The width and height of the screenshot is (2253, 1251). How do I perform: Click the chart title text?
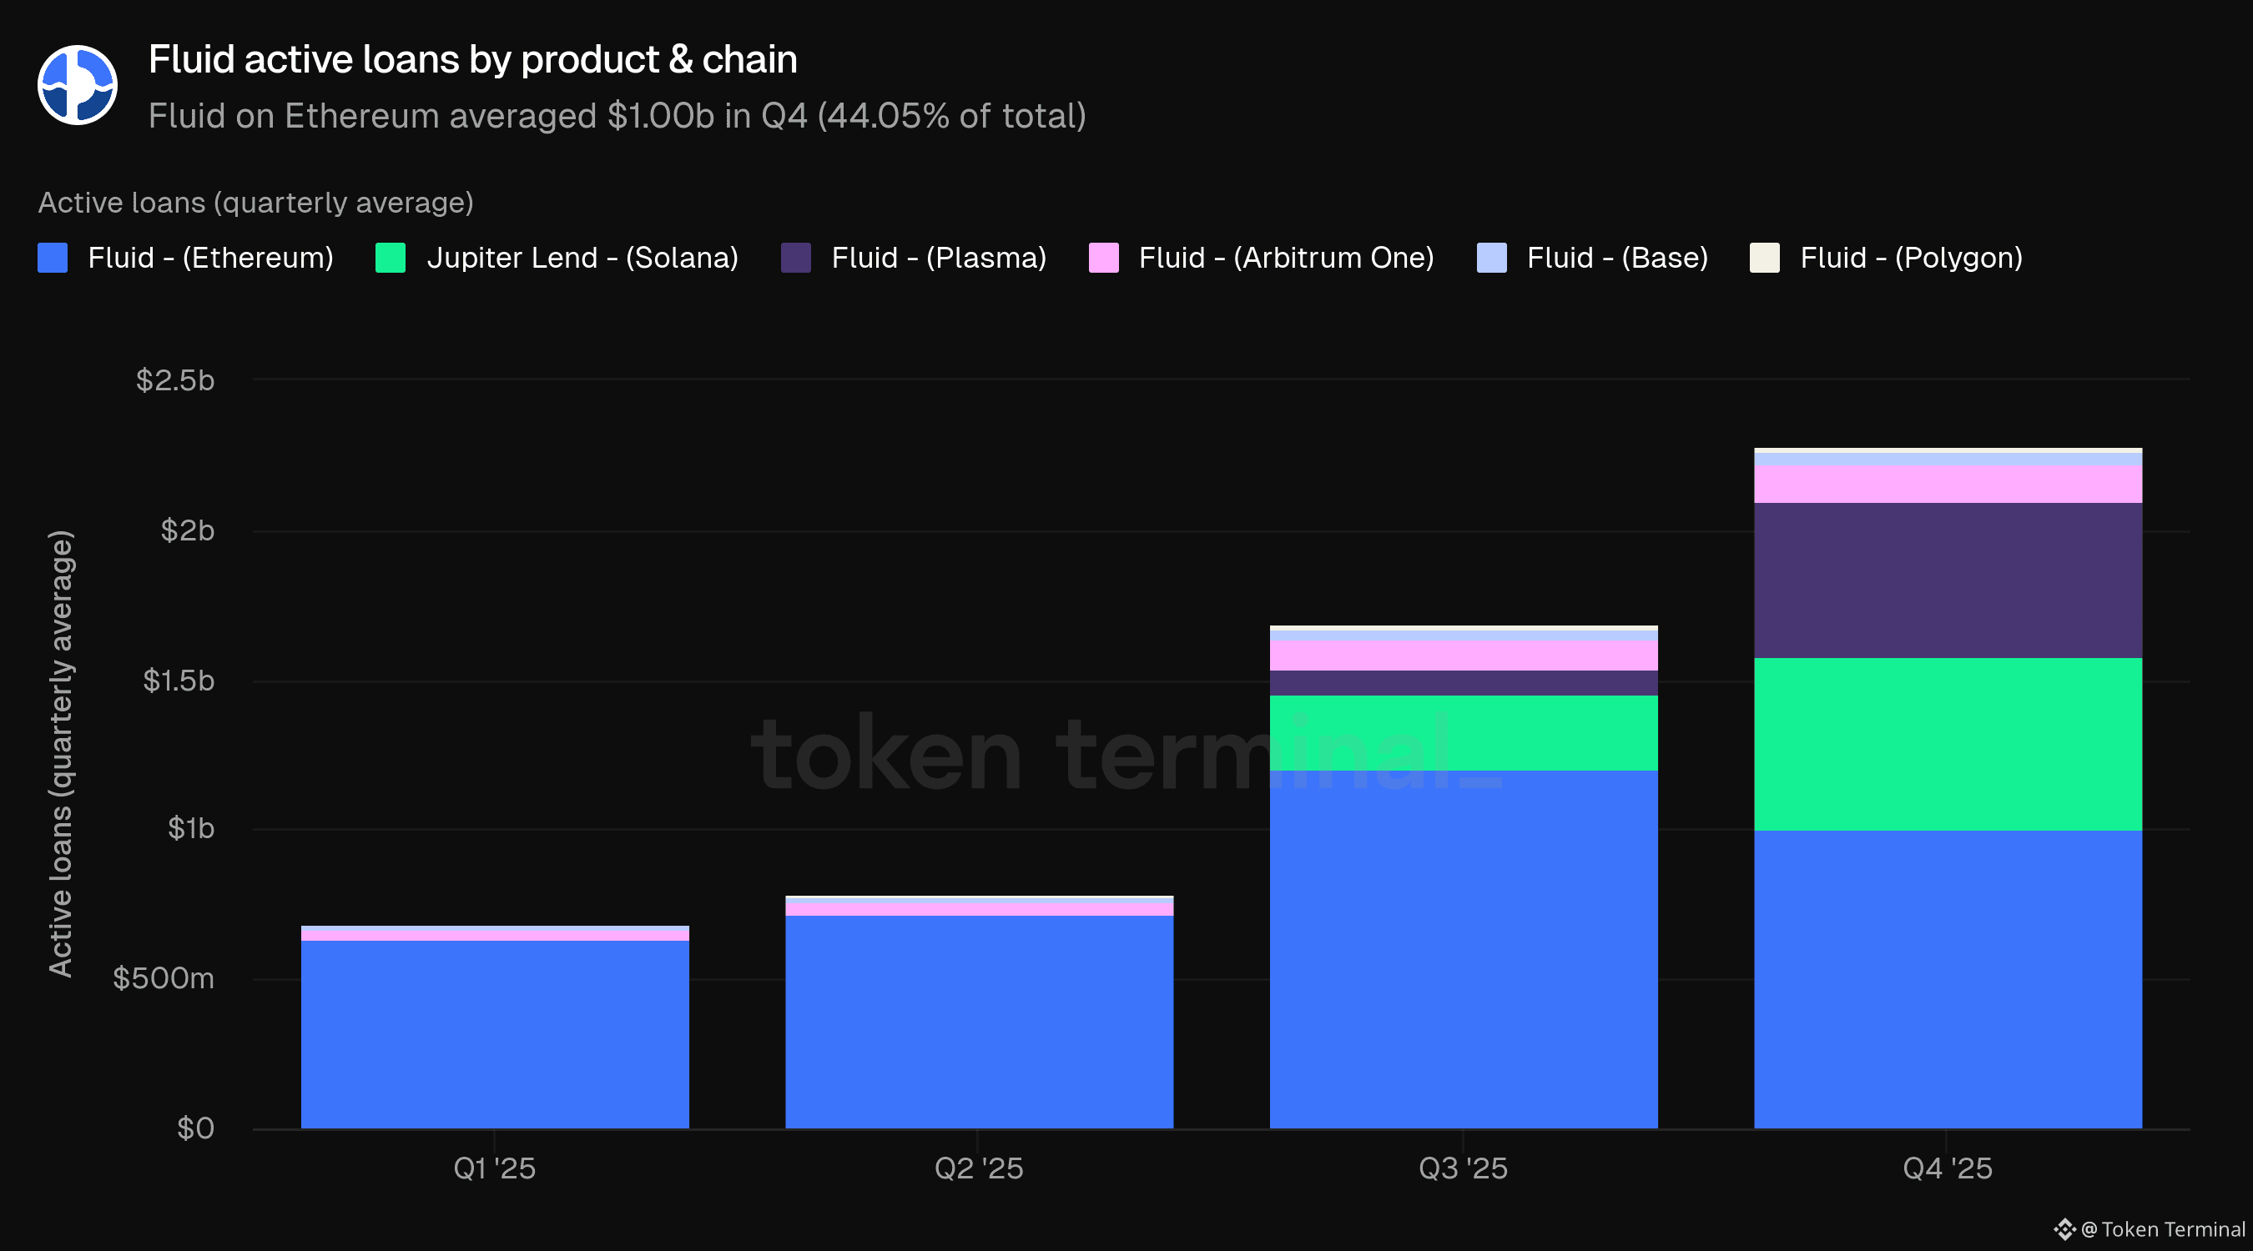(472, 59)
